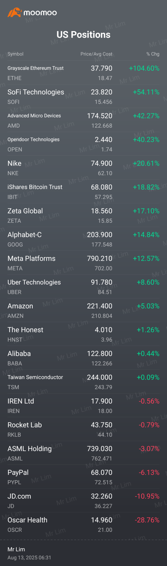Image resolution: width=167 pixels, height=566 pixels.
Task: Click the Oscar Health -28.76% change value
Action: tap(147, 520)
